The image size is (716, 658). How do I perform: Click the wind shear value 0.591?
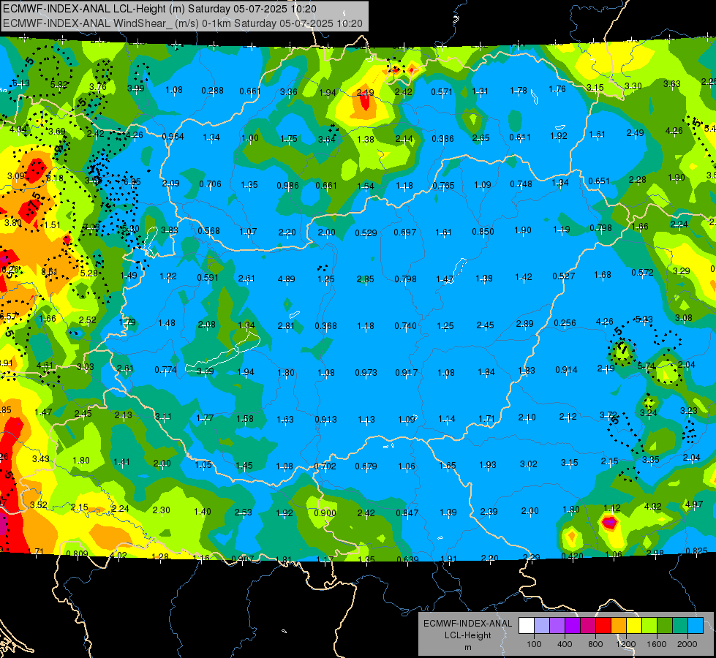208,278
